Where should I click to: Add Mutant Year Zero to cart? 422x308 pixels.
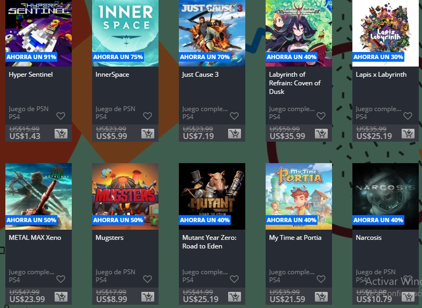(235, 297)
